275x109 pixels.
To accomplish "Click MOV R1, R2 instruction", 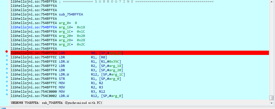I will (81, 83).
